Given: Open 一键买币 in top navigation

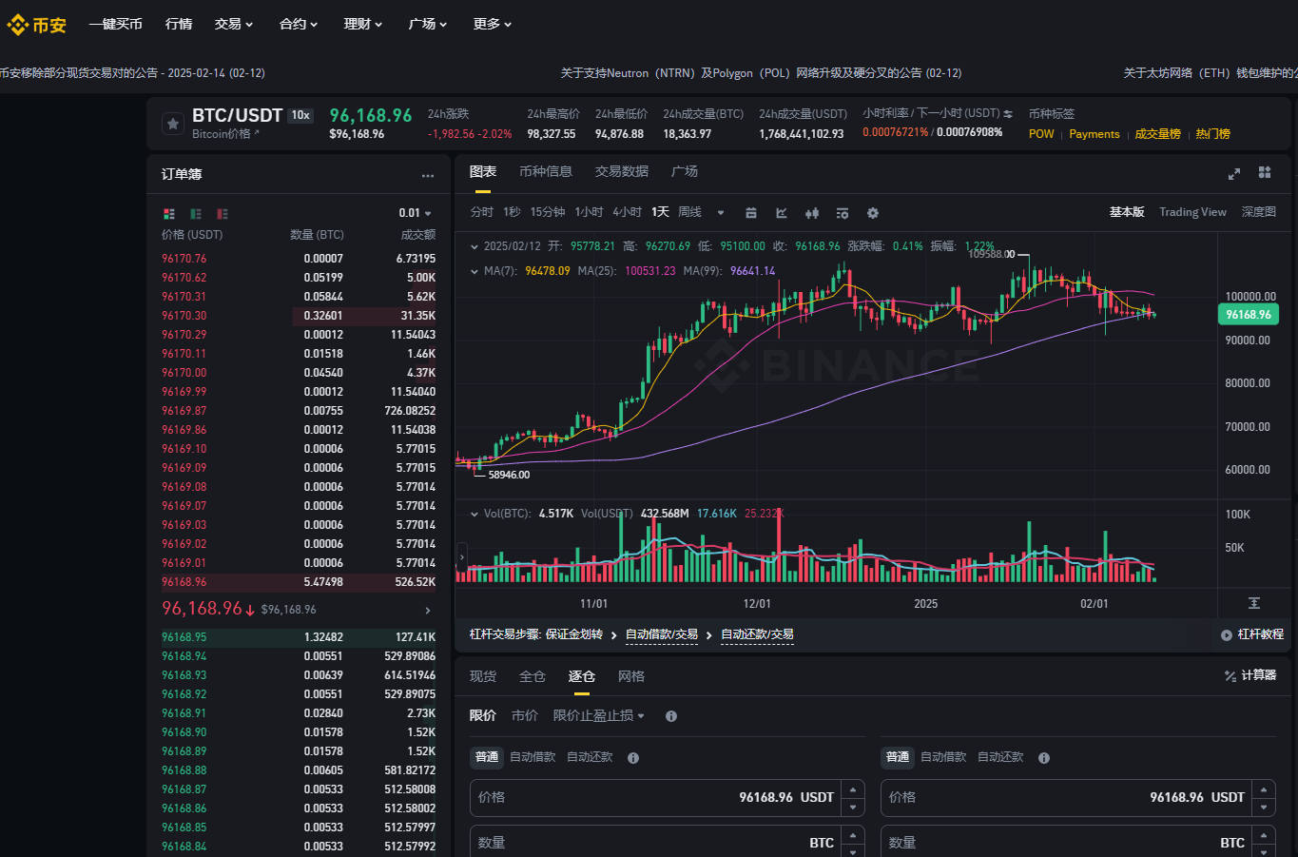Looking at the screenshot, I should click(x=116, y=24).
